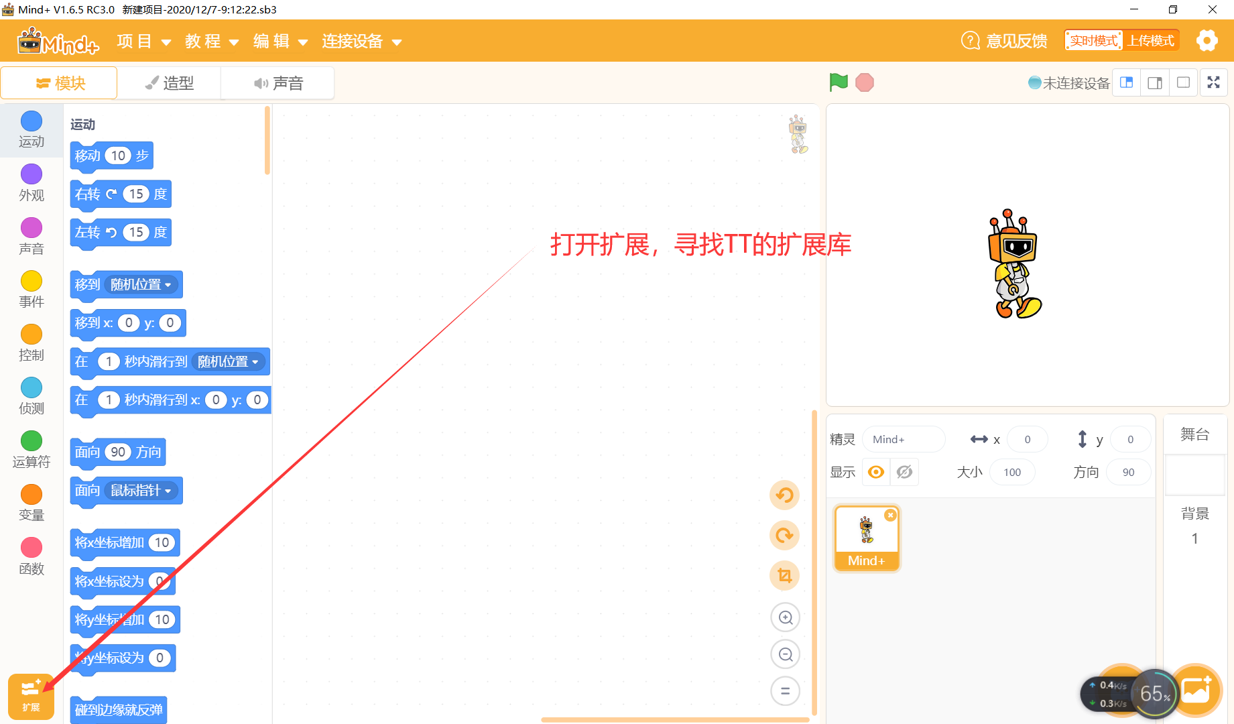Click 意见反馈 feedback link

click(x=1004, y=41)
